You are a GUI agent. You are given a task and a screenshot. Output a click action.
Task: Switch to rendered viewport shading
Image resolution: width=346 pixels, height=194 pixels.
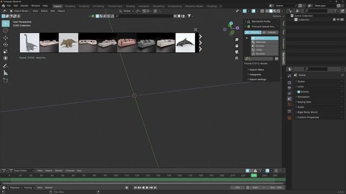click(279, 11)
